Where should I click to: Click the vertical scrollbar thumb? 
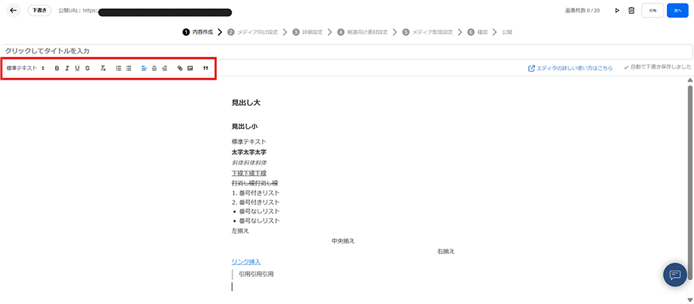pos(690,182)
